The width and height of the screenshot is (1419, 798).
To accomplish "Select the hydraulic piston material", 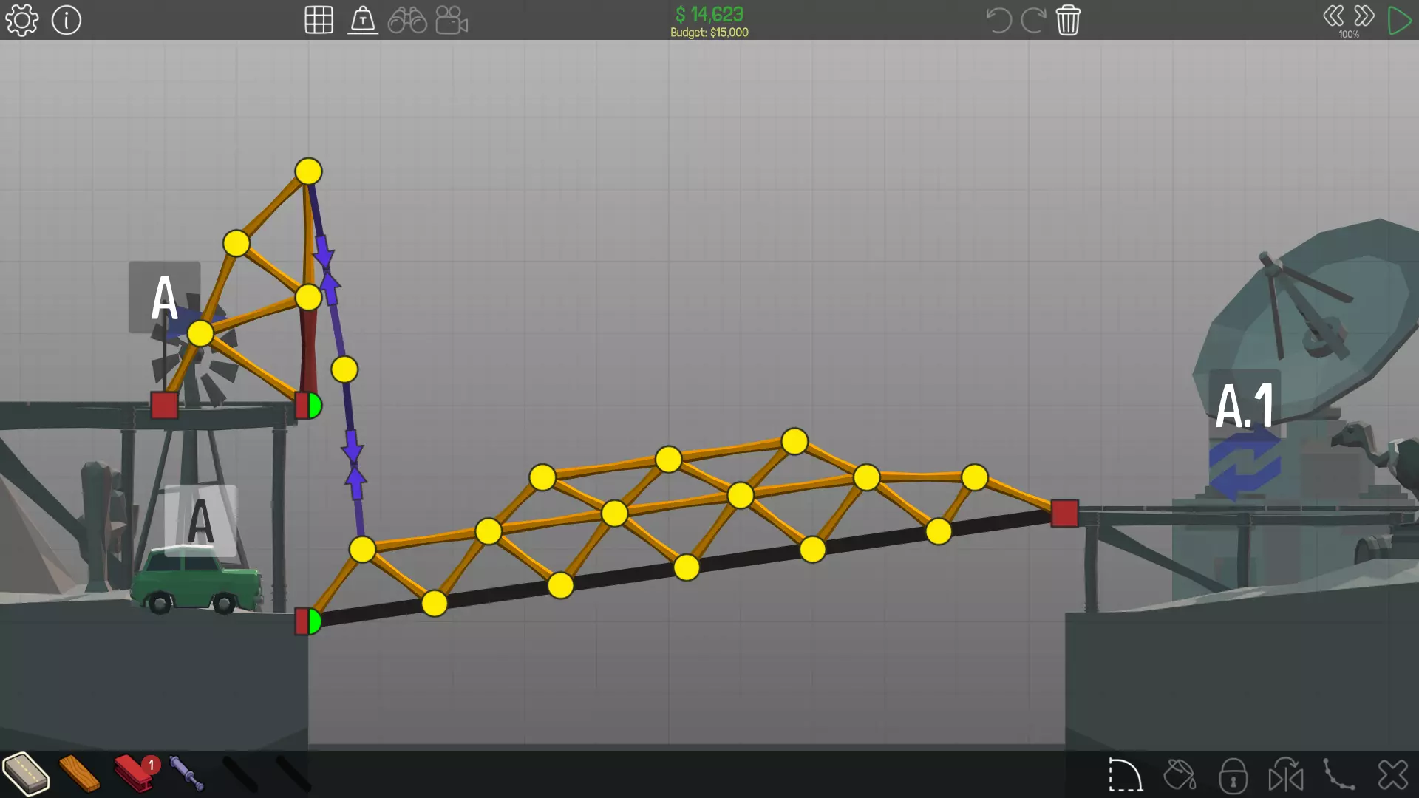I will [x=186, y=774].
